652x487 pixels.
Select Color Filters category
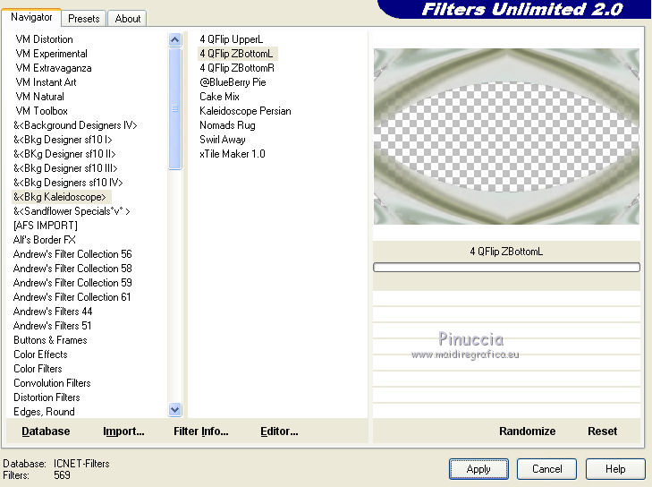point(38,369)
